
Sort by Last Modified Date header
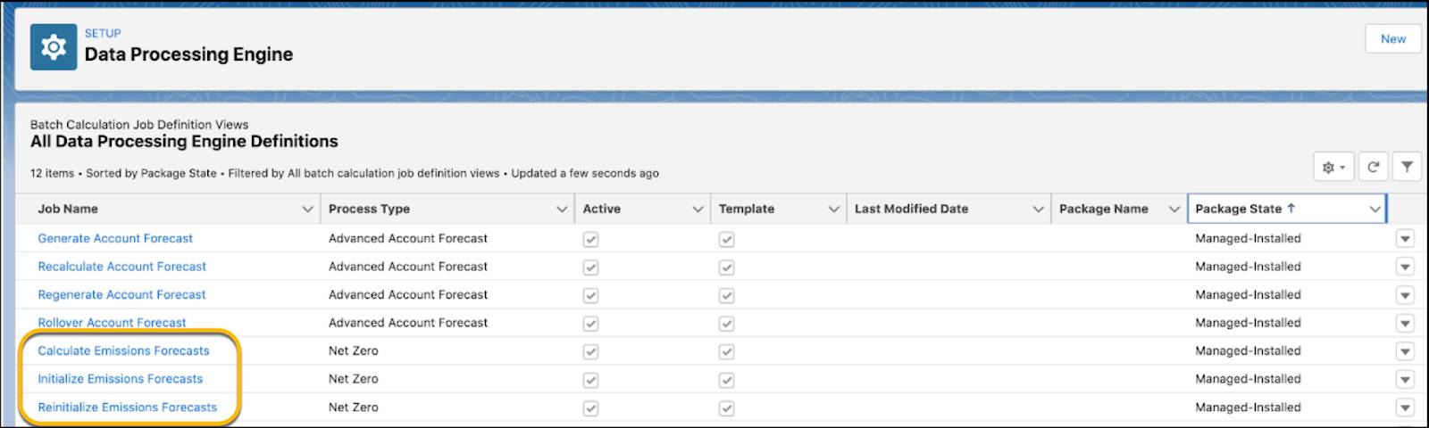point(911,209)
